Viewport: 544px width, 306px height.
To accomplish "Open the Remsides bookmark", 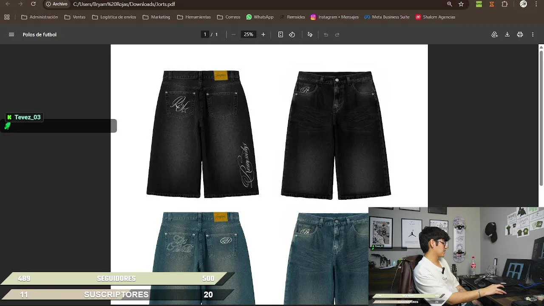I will (x=292, y=17).
